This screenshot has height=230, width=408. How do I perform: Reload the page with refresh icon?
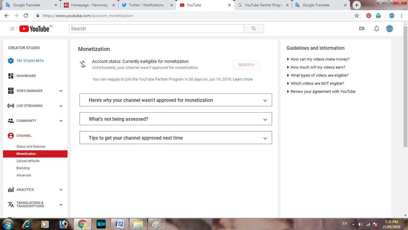point(26,16)
